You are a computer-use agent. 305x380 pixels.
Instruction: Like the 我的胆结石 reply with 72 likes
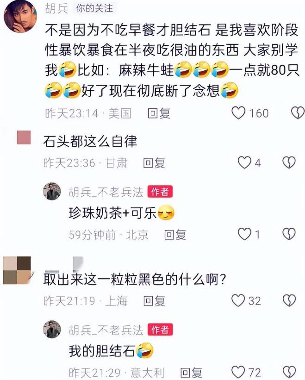point(238,372)
